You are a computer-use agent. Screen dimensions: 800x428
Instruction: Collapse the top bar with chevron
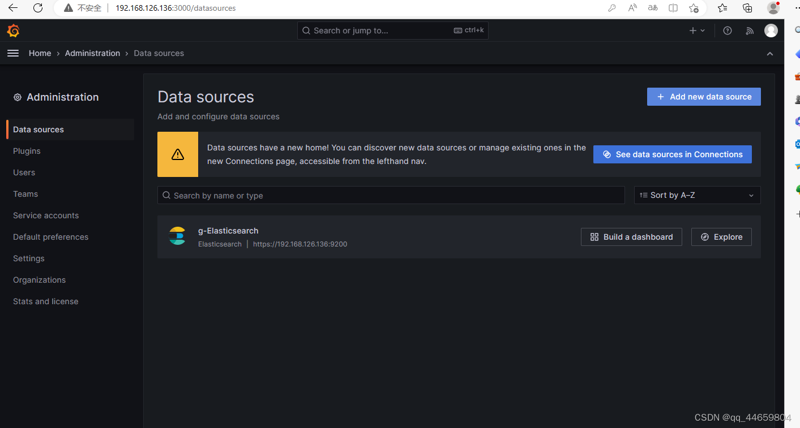[x=770, y=54]
